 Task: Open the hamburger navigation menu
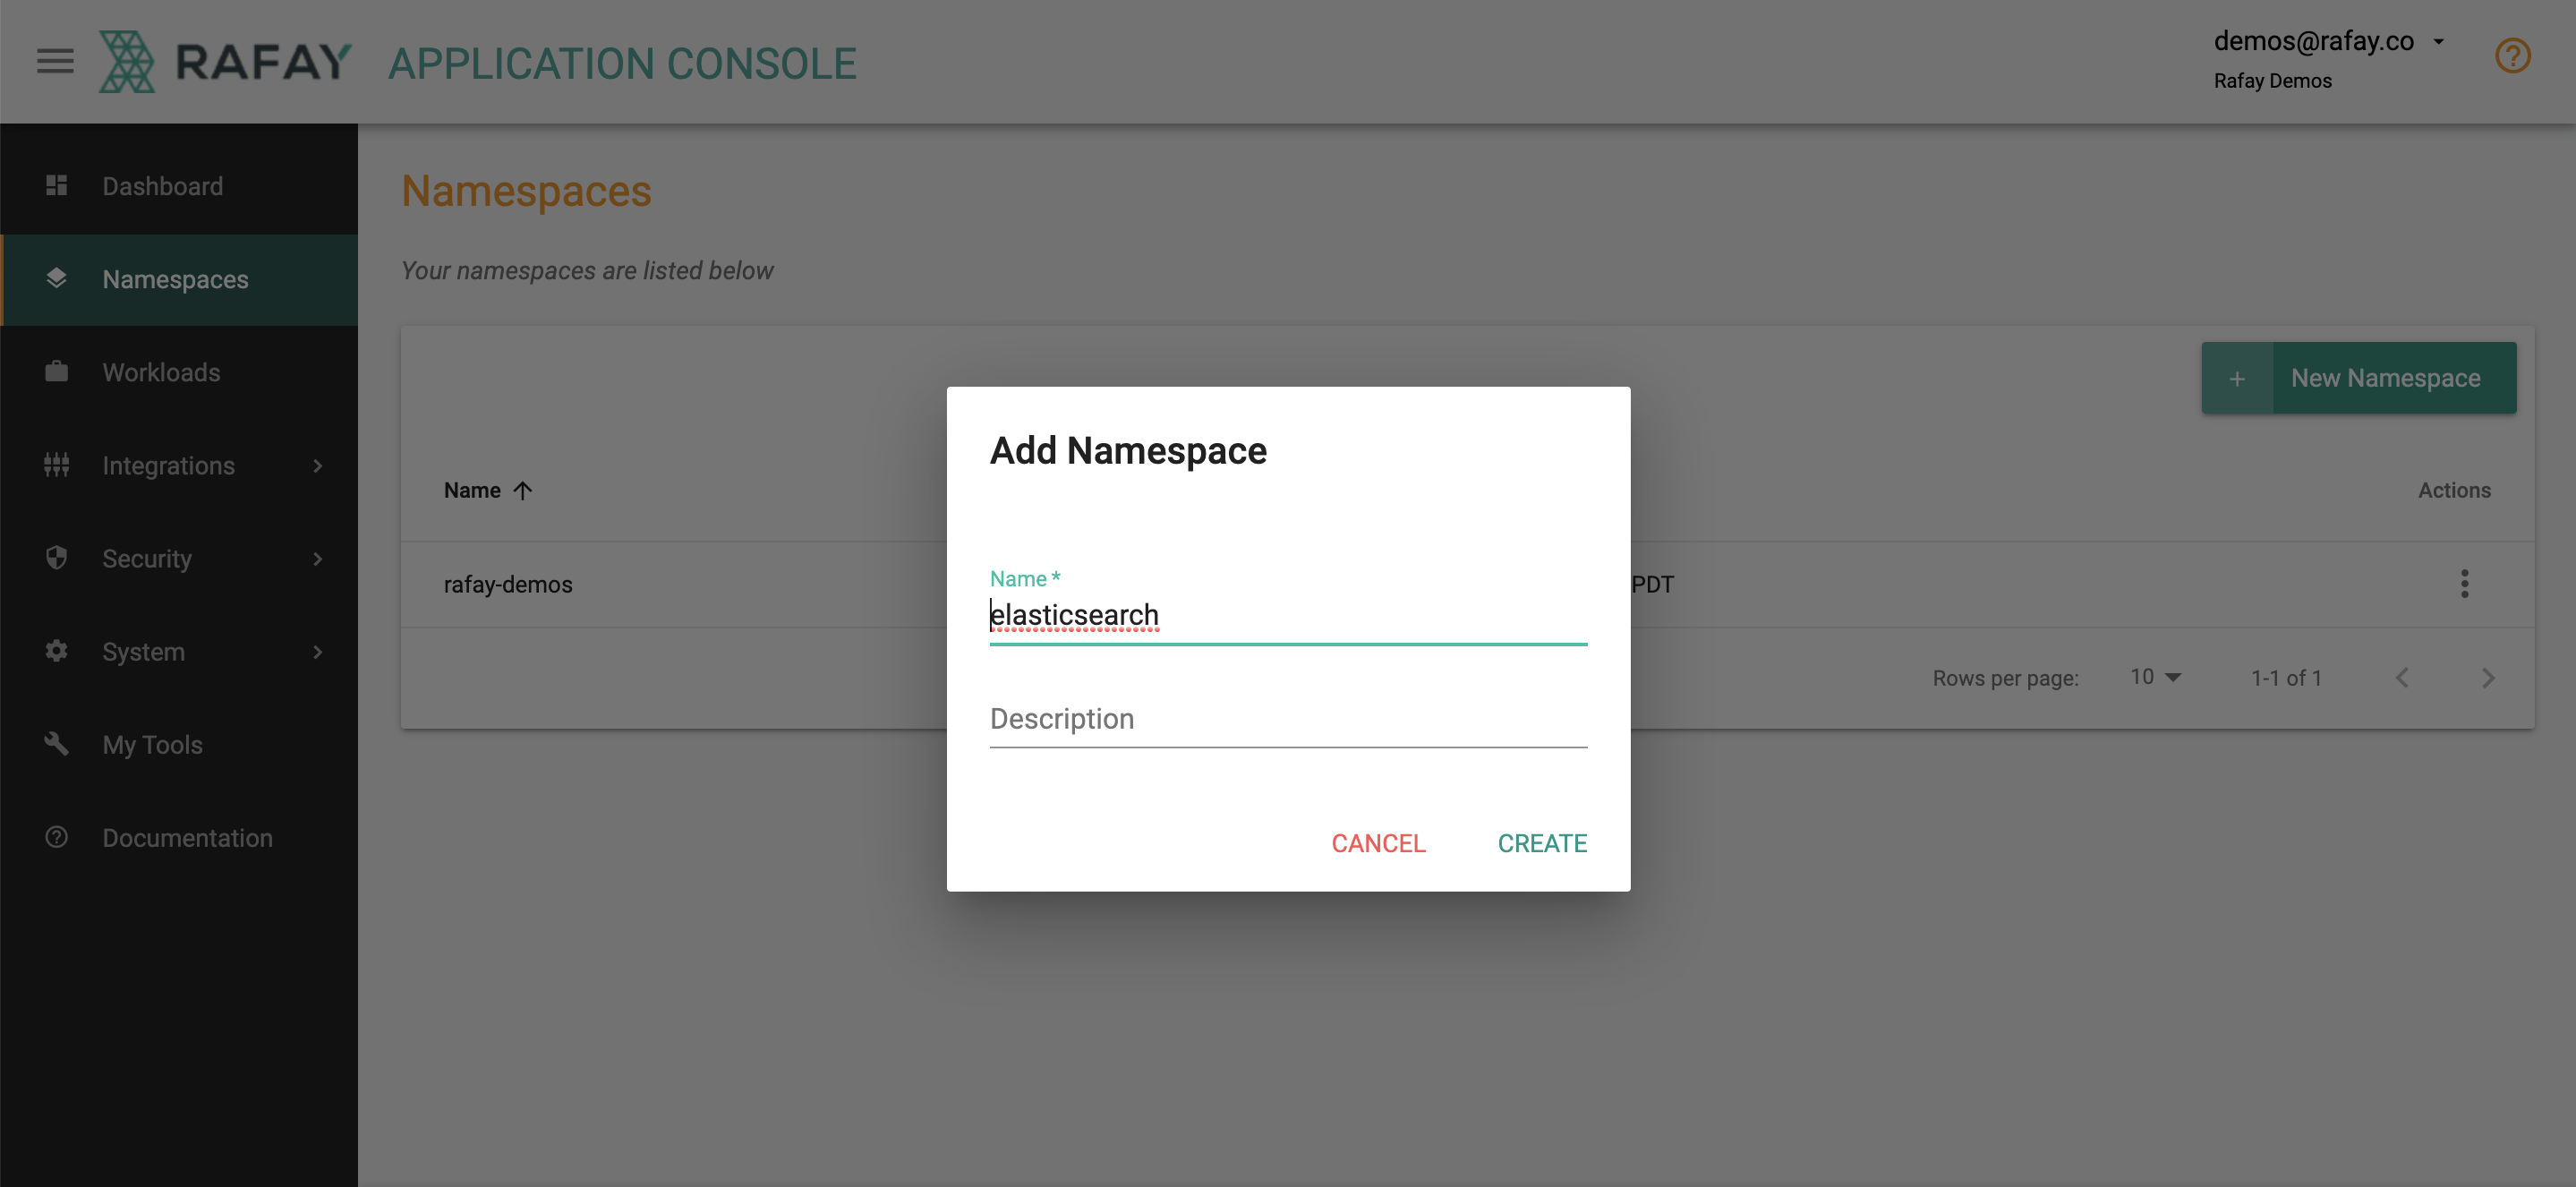pos(55,62)
